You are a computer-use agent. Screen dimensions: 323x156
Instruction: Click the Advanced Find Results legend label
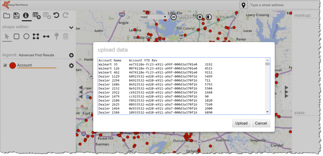[37, 55]
